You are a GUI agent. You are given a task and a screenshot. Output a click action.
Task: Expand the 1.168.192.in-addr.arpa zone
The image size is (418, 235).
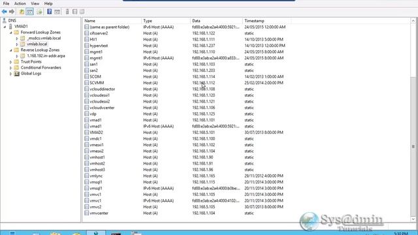coord(17,56)
